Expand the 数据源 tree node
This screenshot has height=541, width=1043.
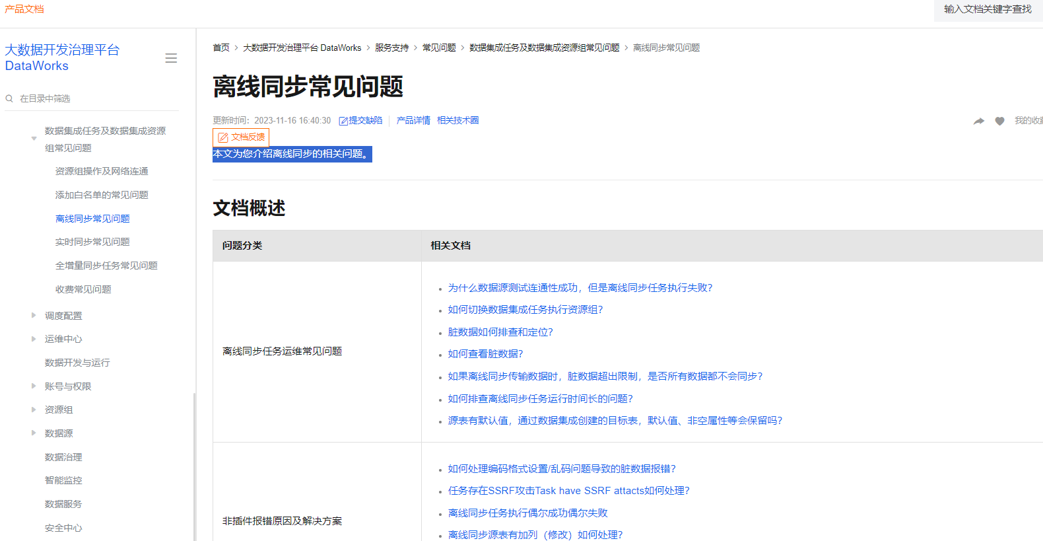tap(34, 433)
